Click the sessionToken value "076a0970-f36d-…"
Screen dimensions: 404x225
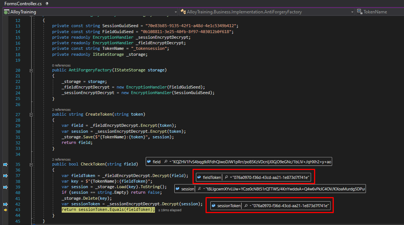pos(290,206)
